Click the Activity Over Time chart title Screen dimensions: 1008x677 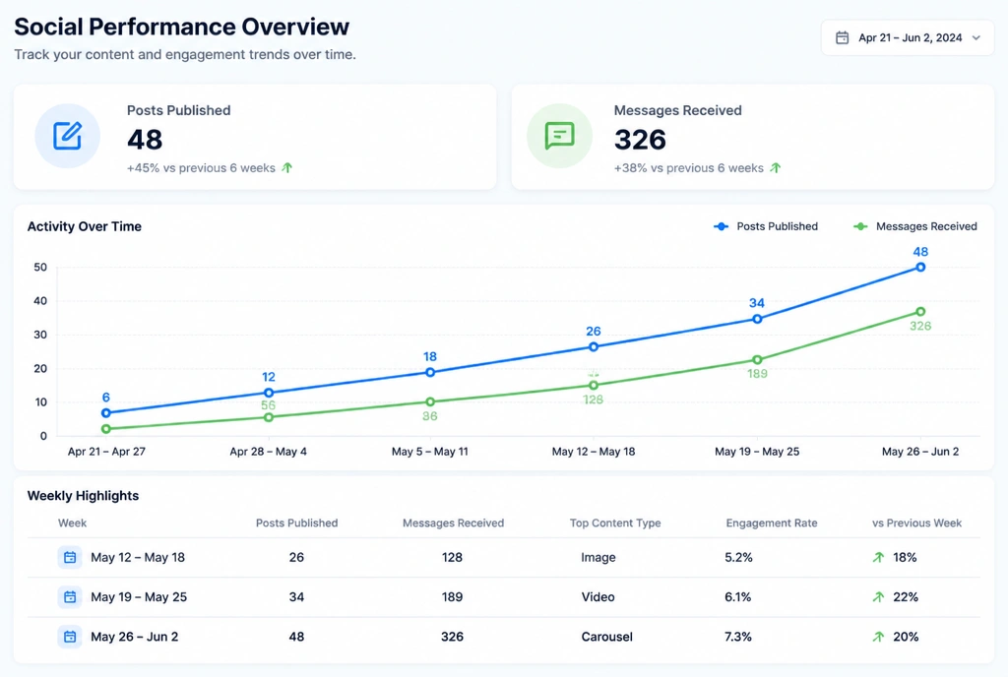pos(85,226)
